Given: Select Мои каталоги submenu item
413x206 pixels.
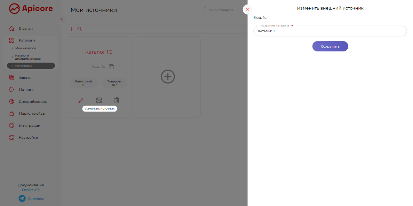Looking at the screenshot, I should click(x=26, y=48).
